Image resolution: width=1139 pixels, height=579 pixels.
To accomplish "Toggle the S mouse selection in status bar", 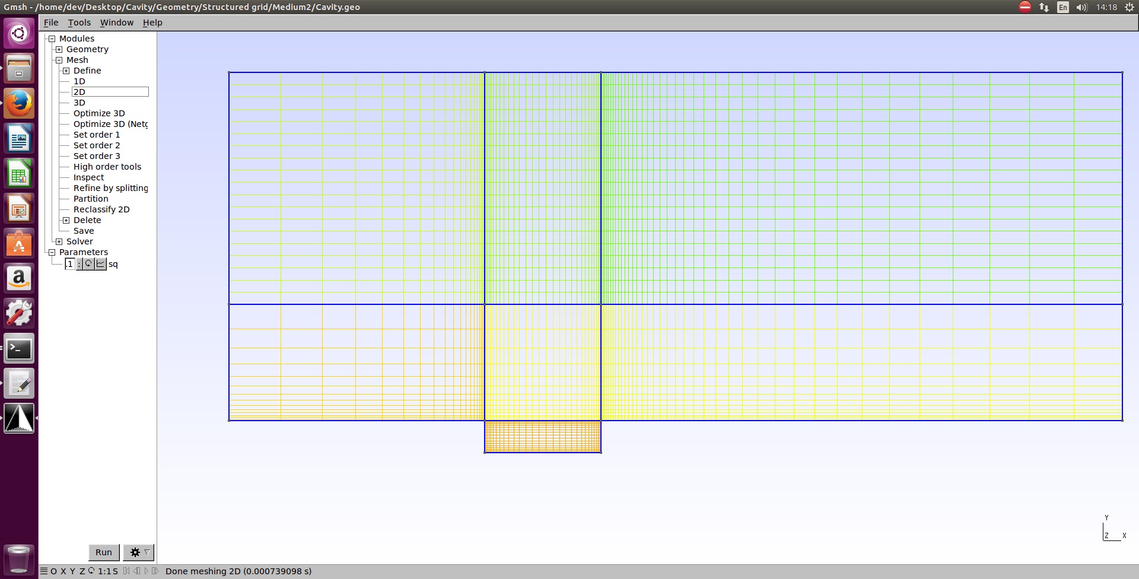I will (115, 571).
